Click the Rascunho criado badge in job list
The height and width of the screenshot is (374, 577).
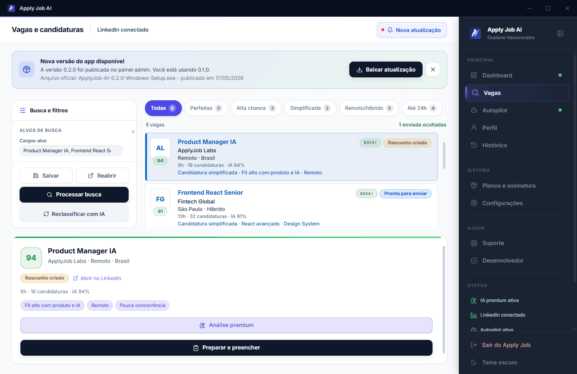[408, 143]
